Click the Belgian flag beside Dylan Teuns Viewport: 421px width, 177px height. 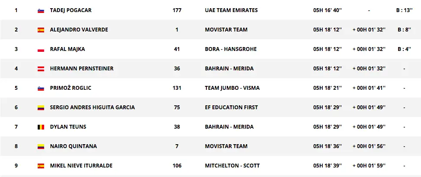point(41,127)
